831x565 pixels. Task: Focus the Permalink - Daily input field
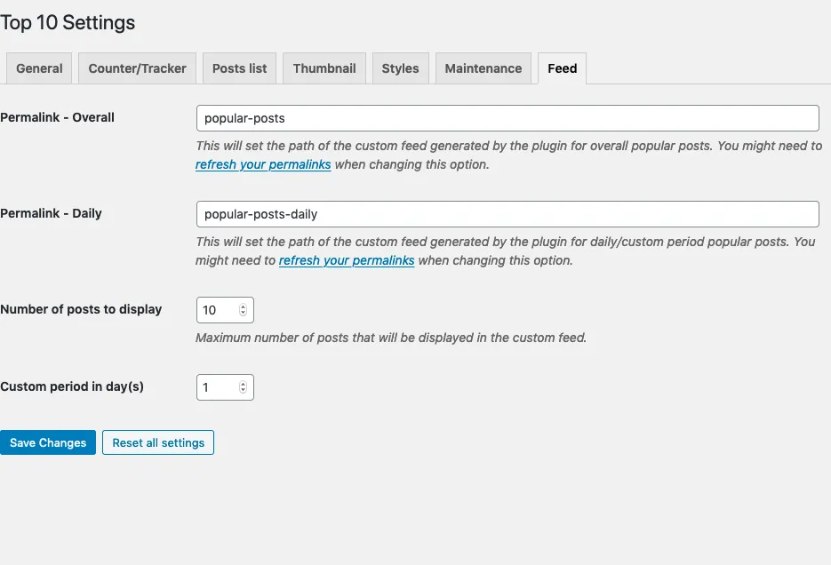507,214
